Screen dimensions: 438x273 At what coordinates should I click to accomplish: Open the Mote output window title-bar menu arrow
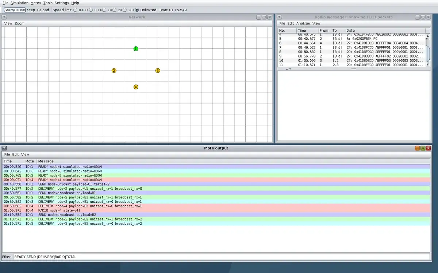point(4,148)
